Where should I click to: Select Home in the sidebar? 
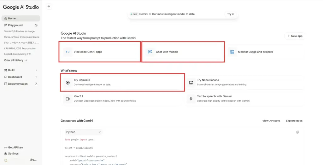pyautogui.click(x=21, y=18)
